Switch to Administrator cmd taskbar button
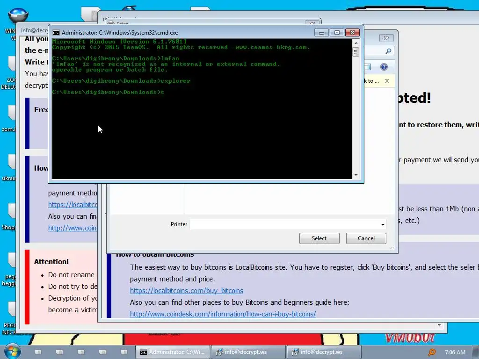 click(173, 352)
